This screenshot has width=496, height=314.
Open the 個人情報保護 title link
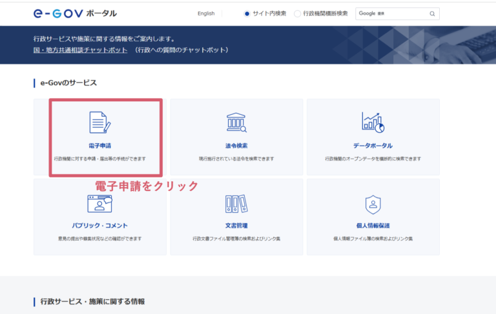click(373, 226)
